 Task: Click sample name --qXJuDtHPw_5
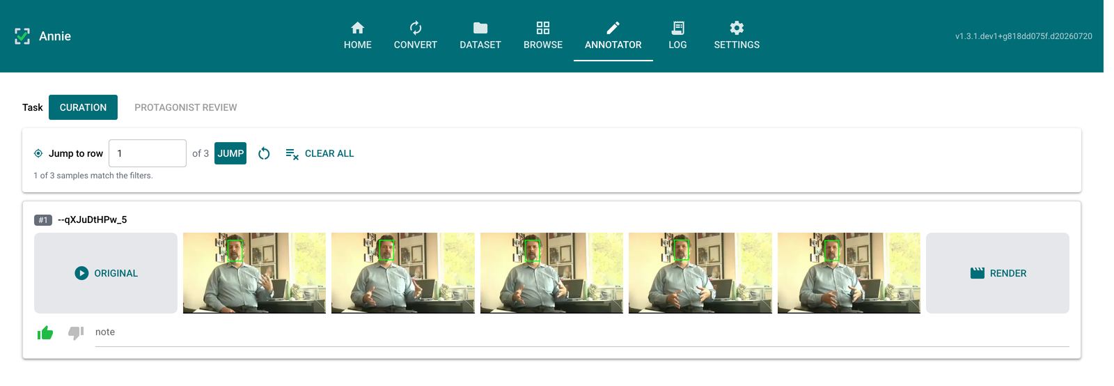click(92, 219)
